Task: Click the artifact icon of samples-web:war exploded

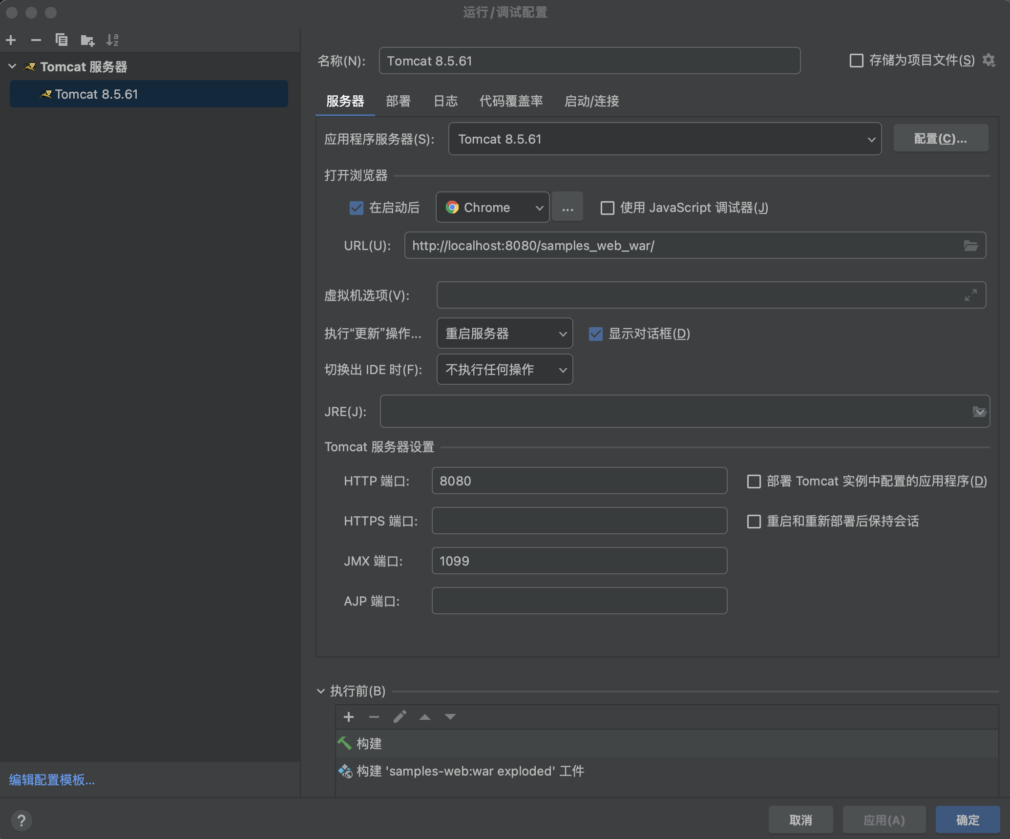Action: click(x=345, y=771)
